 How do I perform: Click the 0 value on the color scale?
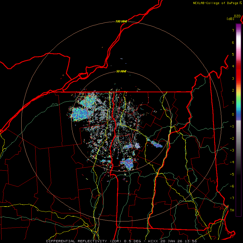click(x=233, y=114)
